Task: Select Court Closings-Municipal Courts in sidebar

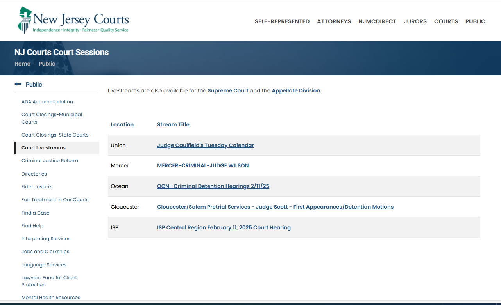Action: coord(52,118)
